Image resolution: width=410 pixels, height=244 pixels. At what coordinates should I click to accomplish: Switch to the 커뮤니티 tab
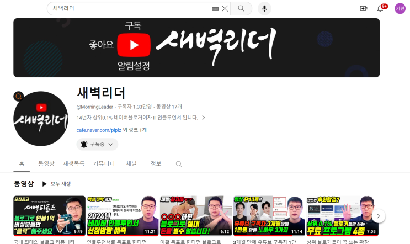coord(104,164)
